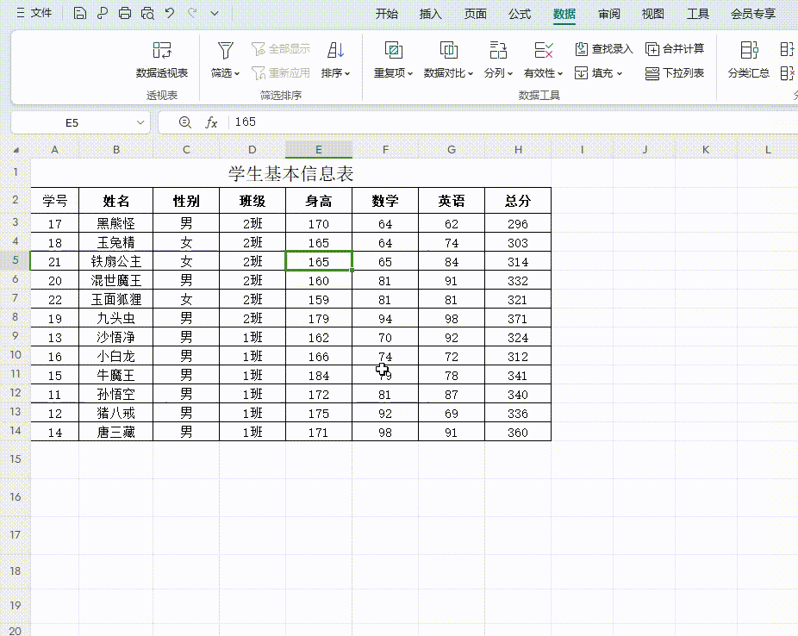This screenshot has width=798, height=636.
Task: Click the 重复项 icon
Action: point(394,50)
